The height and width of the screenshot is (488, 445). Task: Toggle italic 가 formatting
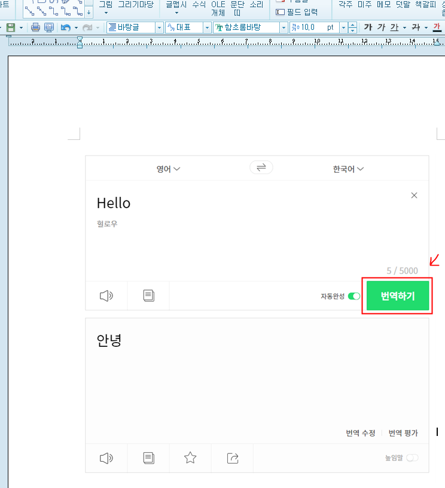coord(381,28)
